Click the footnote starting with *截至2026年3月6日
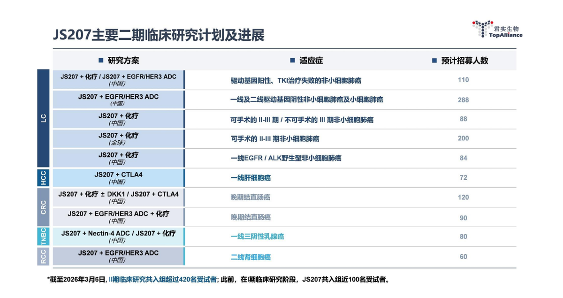This screenshot has width=563, height=298. click(219, 280)
